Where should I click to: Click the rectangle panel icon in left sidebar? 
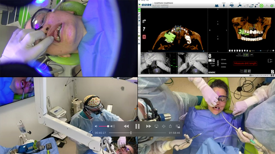point(139,18)
